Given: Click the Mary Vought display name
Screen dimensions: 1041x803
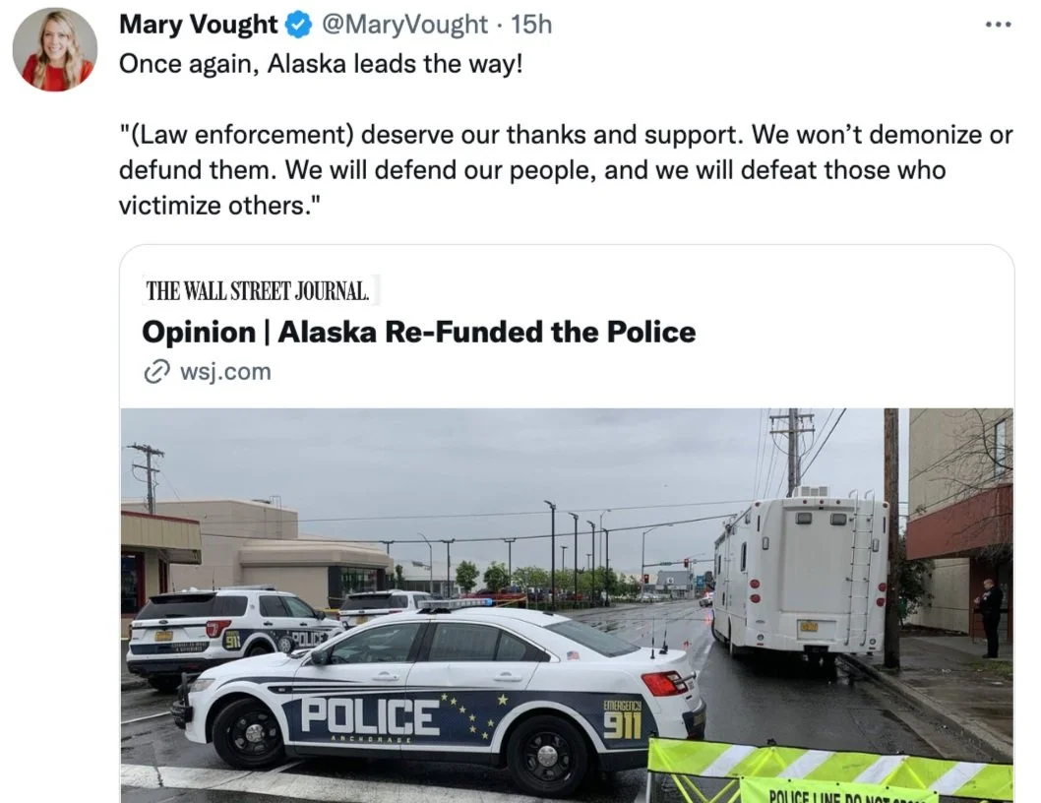Looking at the screenshot, I should [198, 25].
